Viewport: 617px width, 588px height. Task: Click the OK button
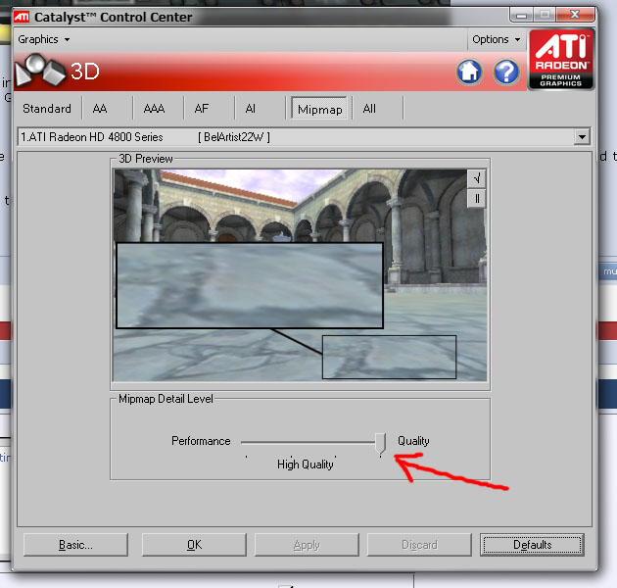click(194, 545)
